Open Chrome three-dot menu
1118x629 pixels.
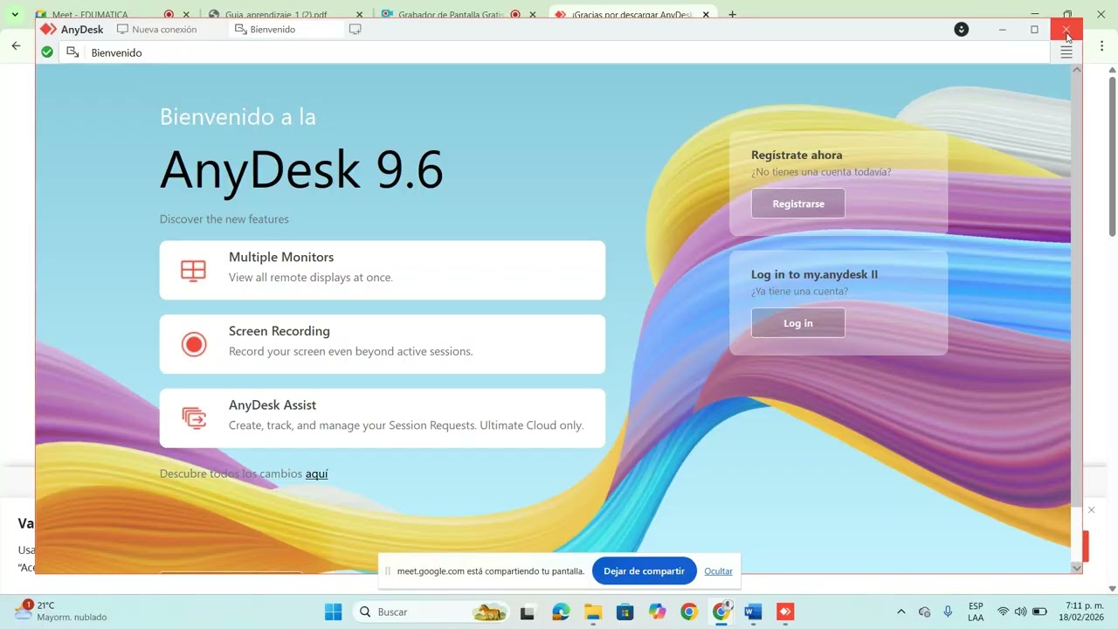[x=1101, y=45]
